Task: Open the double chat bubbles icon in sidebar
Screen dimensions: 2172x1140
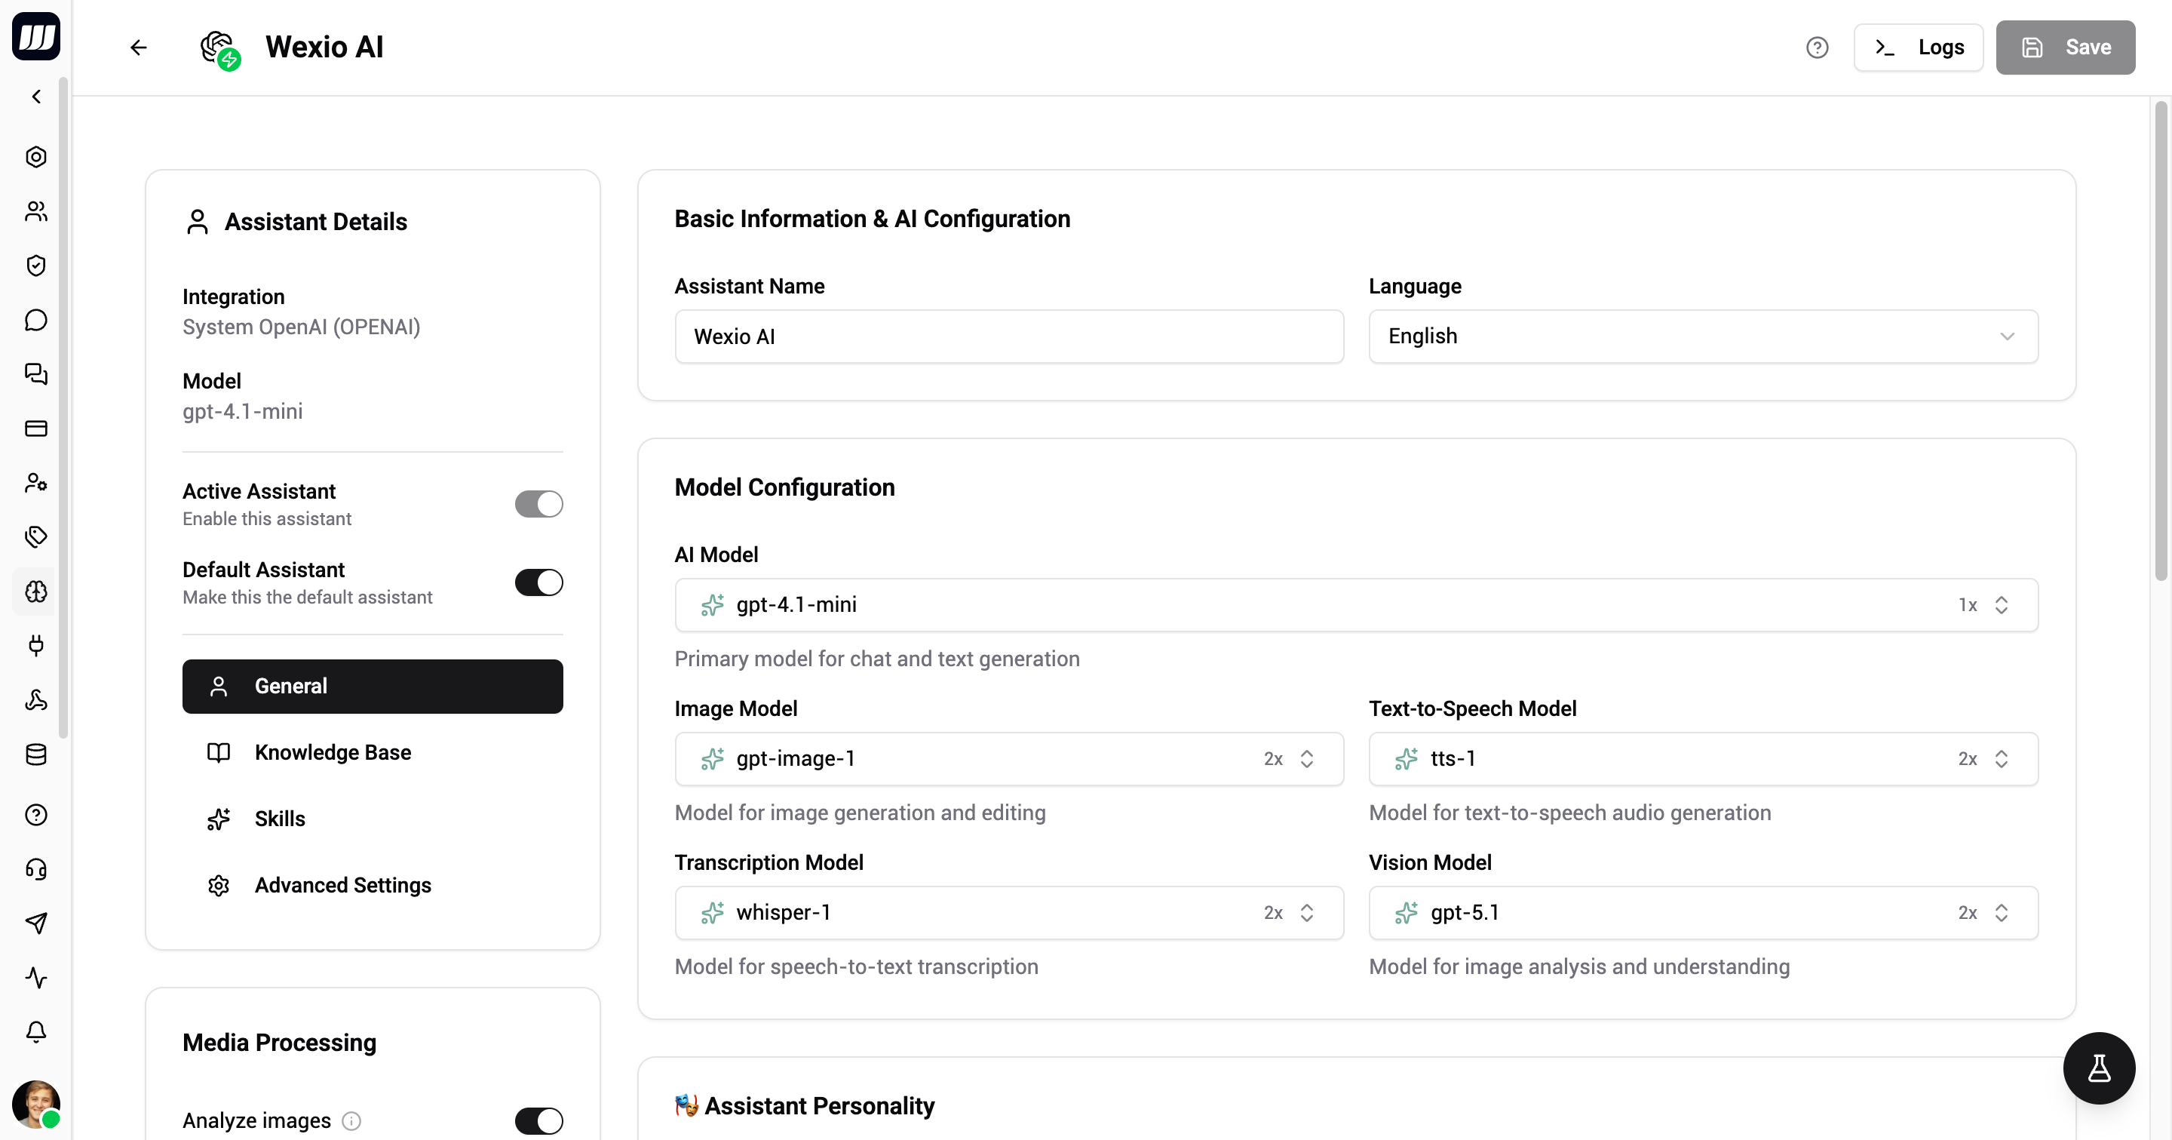Action: coord(36,373)
